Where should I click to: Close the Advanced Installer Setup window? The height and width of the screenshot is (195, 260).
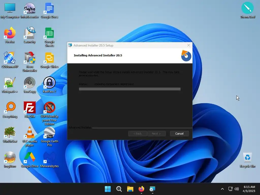point(189,45)
